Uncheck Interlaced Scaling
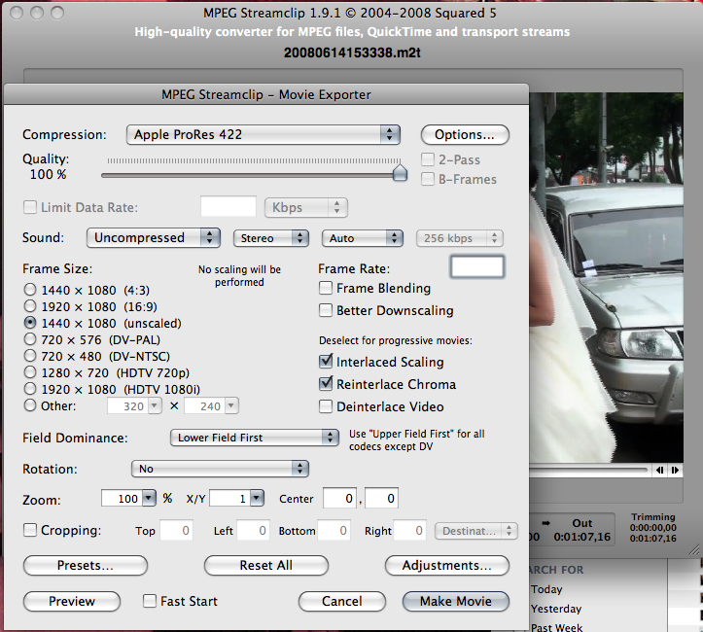703x632 pixels. 326,362
